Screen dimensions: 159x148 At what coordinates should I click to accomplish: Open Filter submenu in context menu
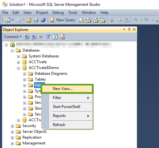click(x=71, y=98)
